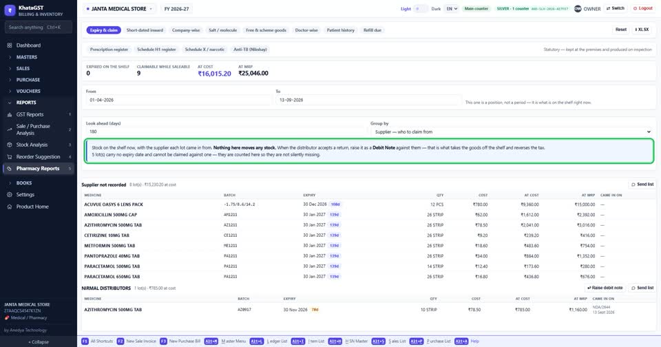This screenshot has height=347, width=661.
Task: Click the Look ahead days field
Action: click(x=226, y=132)
